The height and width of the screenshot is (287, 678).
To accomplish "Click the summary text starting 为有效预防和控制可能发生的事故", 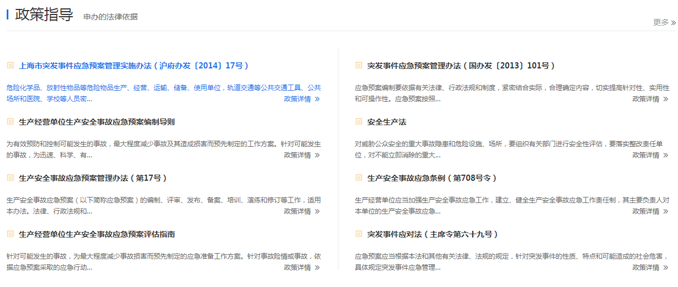I will (164, 150).
